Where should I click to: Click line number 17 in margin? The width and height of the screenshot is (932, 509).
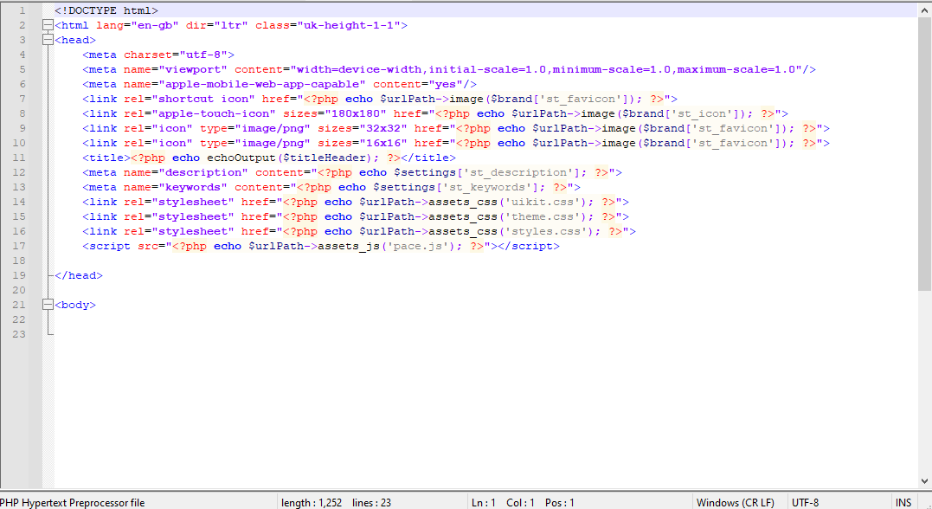pos(19,246)
